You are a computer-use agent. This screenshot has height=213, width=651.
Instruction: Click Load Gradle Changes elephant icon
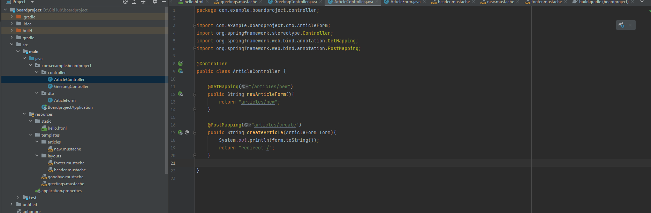621,25
